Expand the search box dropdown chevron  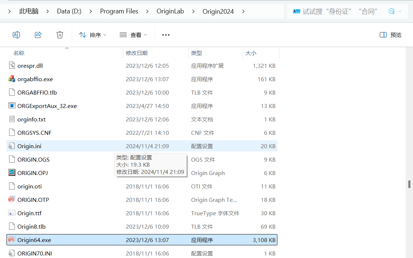[x=400, y=11]
